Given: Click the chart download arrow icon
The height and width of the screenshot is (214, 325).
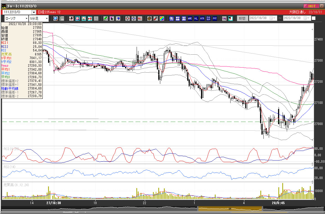Looking at the screenshot, I should coord(71,19).
